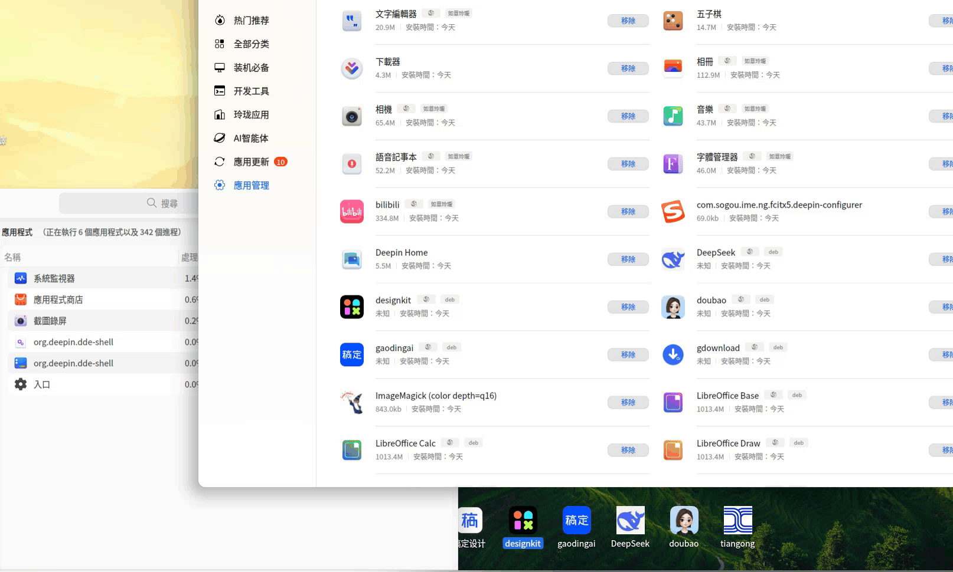Click the 搜尋 search field in system monitor
953x572 pixels.
(x=129, y=203)
